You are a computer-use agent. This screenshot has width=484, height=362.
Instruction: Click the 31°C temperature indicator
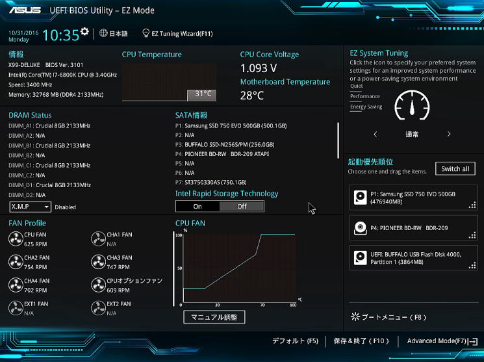click(x=202, y=95)
